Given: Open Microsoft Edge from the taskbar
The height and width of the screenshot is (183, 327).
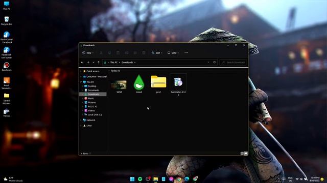Looking at the screenshot, I should (187, 179).
